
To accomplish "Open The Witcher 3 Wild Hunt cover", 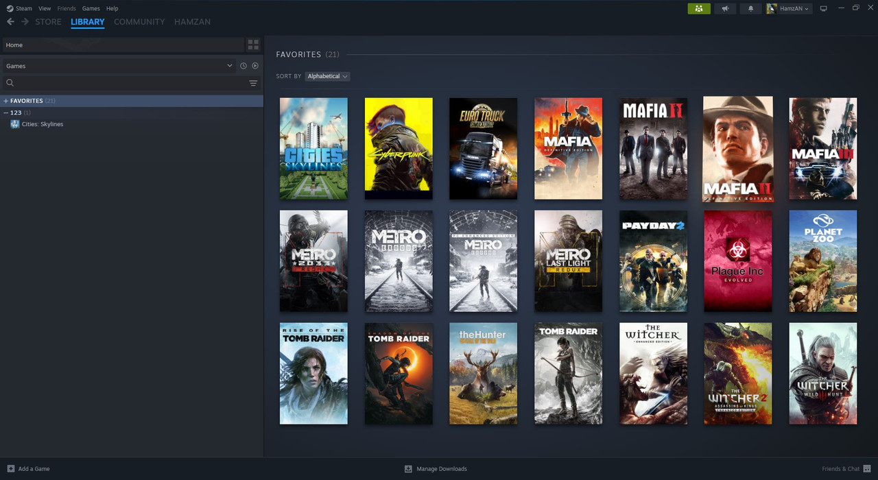I will [823, 374].
